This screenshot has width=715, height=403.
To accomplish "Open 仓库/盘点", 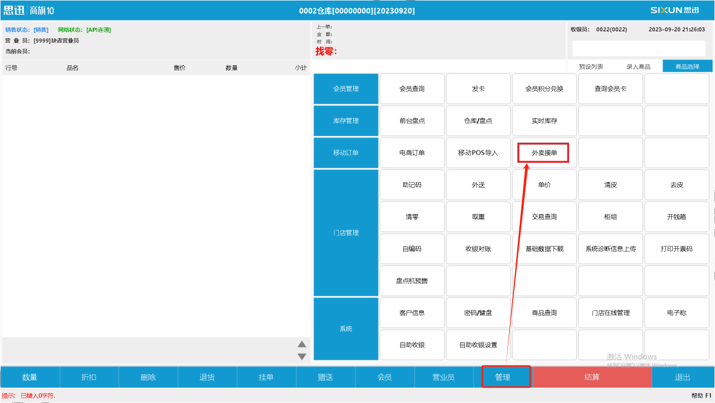I will coord(478,121).
